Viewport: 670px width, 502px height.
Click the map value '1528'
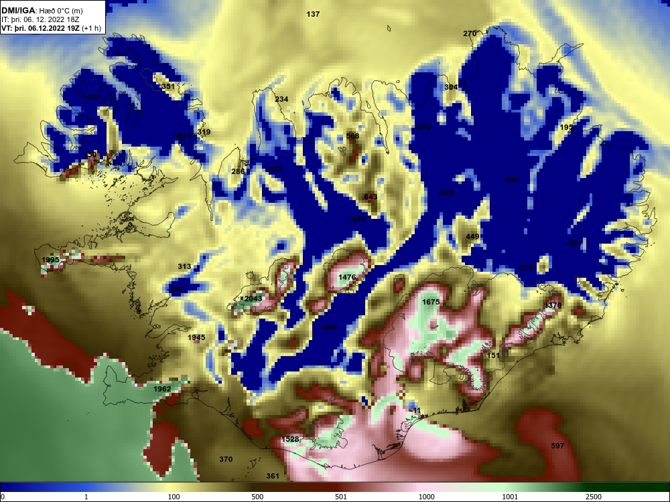[x=290, y=439]
